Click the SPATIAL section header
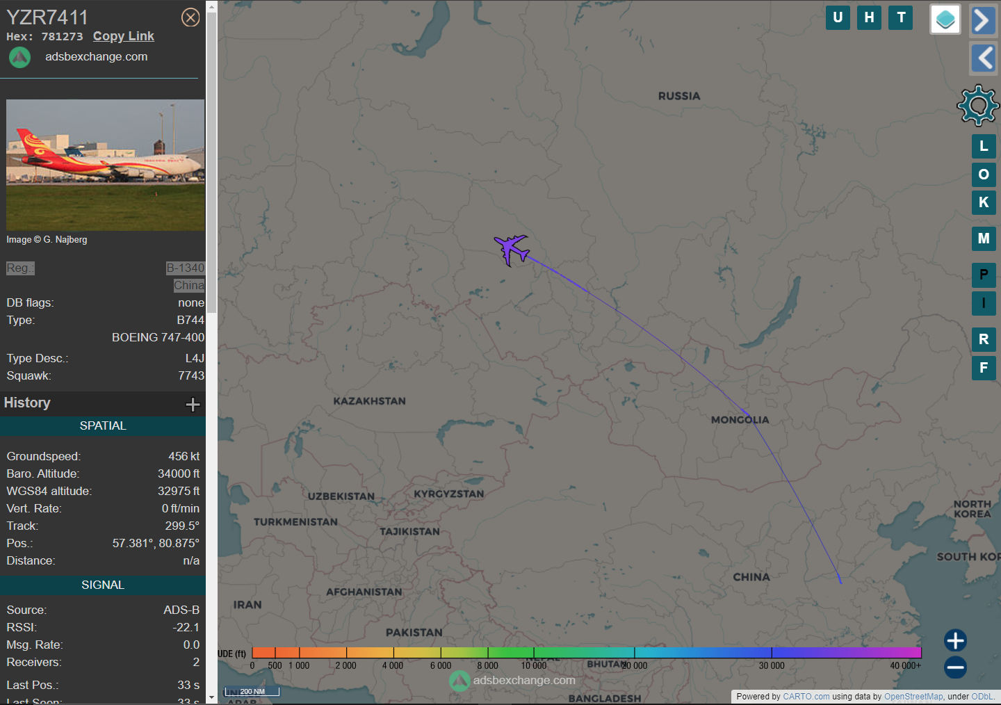This screenshot has width=1001, height=705. [103, 426]
